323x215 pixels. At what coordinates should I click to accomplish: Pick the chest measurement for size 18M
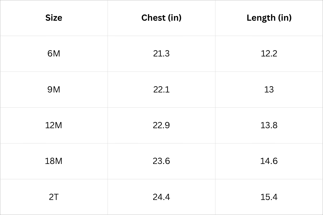(161, 161)
